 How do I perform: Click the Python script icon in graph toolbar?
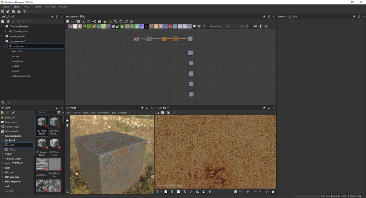click(x=105, y=21)
